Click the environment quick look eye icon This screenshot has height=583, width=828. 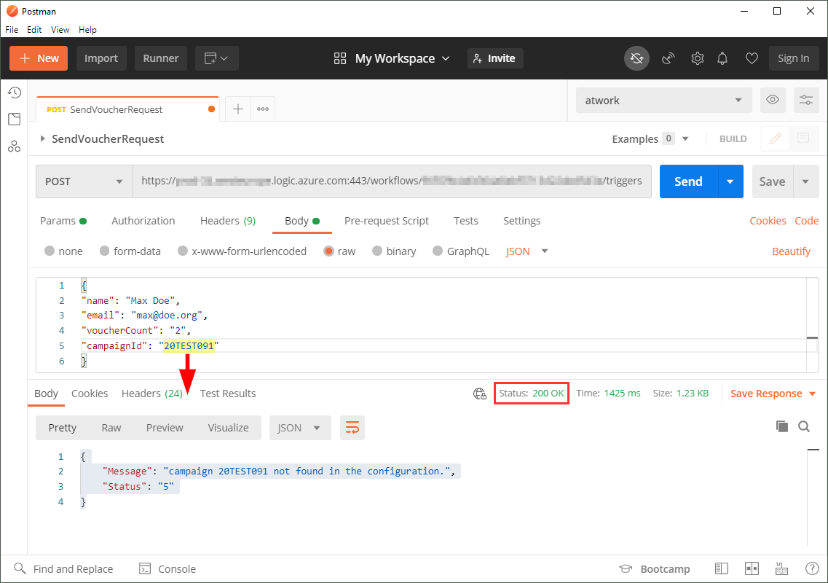click(x=773, y=101)
